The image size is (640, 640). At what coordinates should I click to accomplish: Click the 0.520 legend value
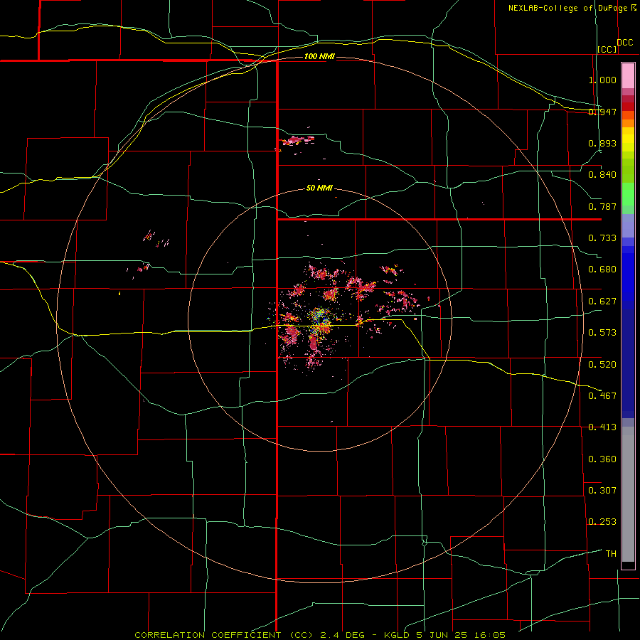602,364
